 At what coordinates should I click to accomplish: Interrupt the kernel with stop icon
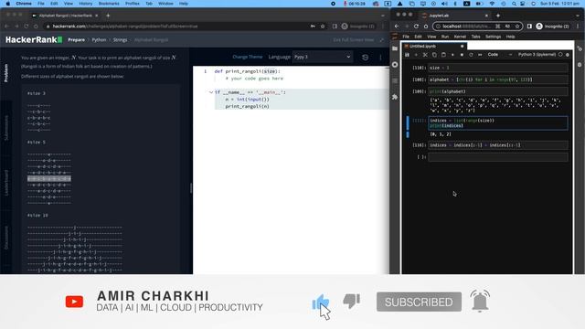point(462,55)
